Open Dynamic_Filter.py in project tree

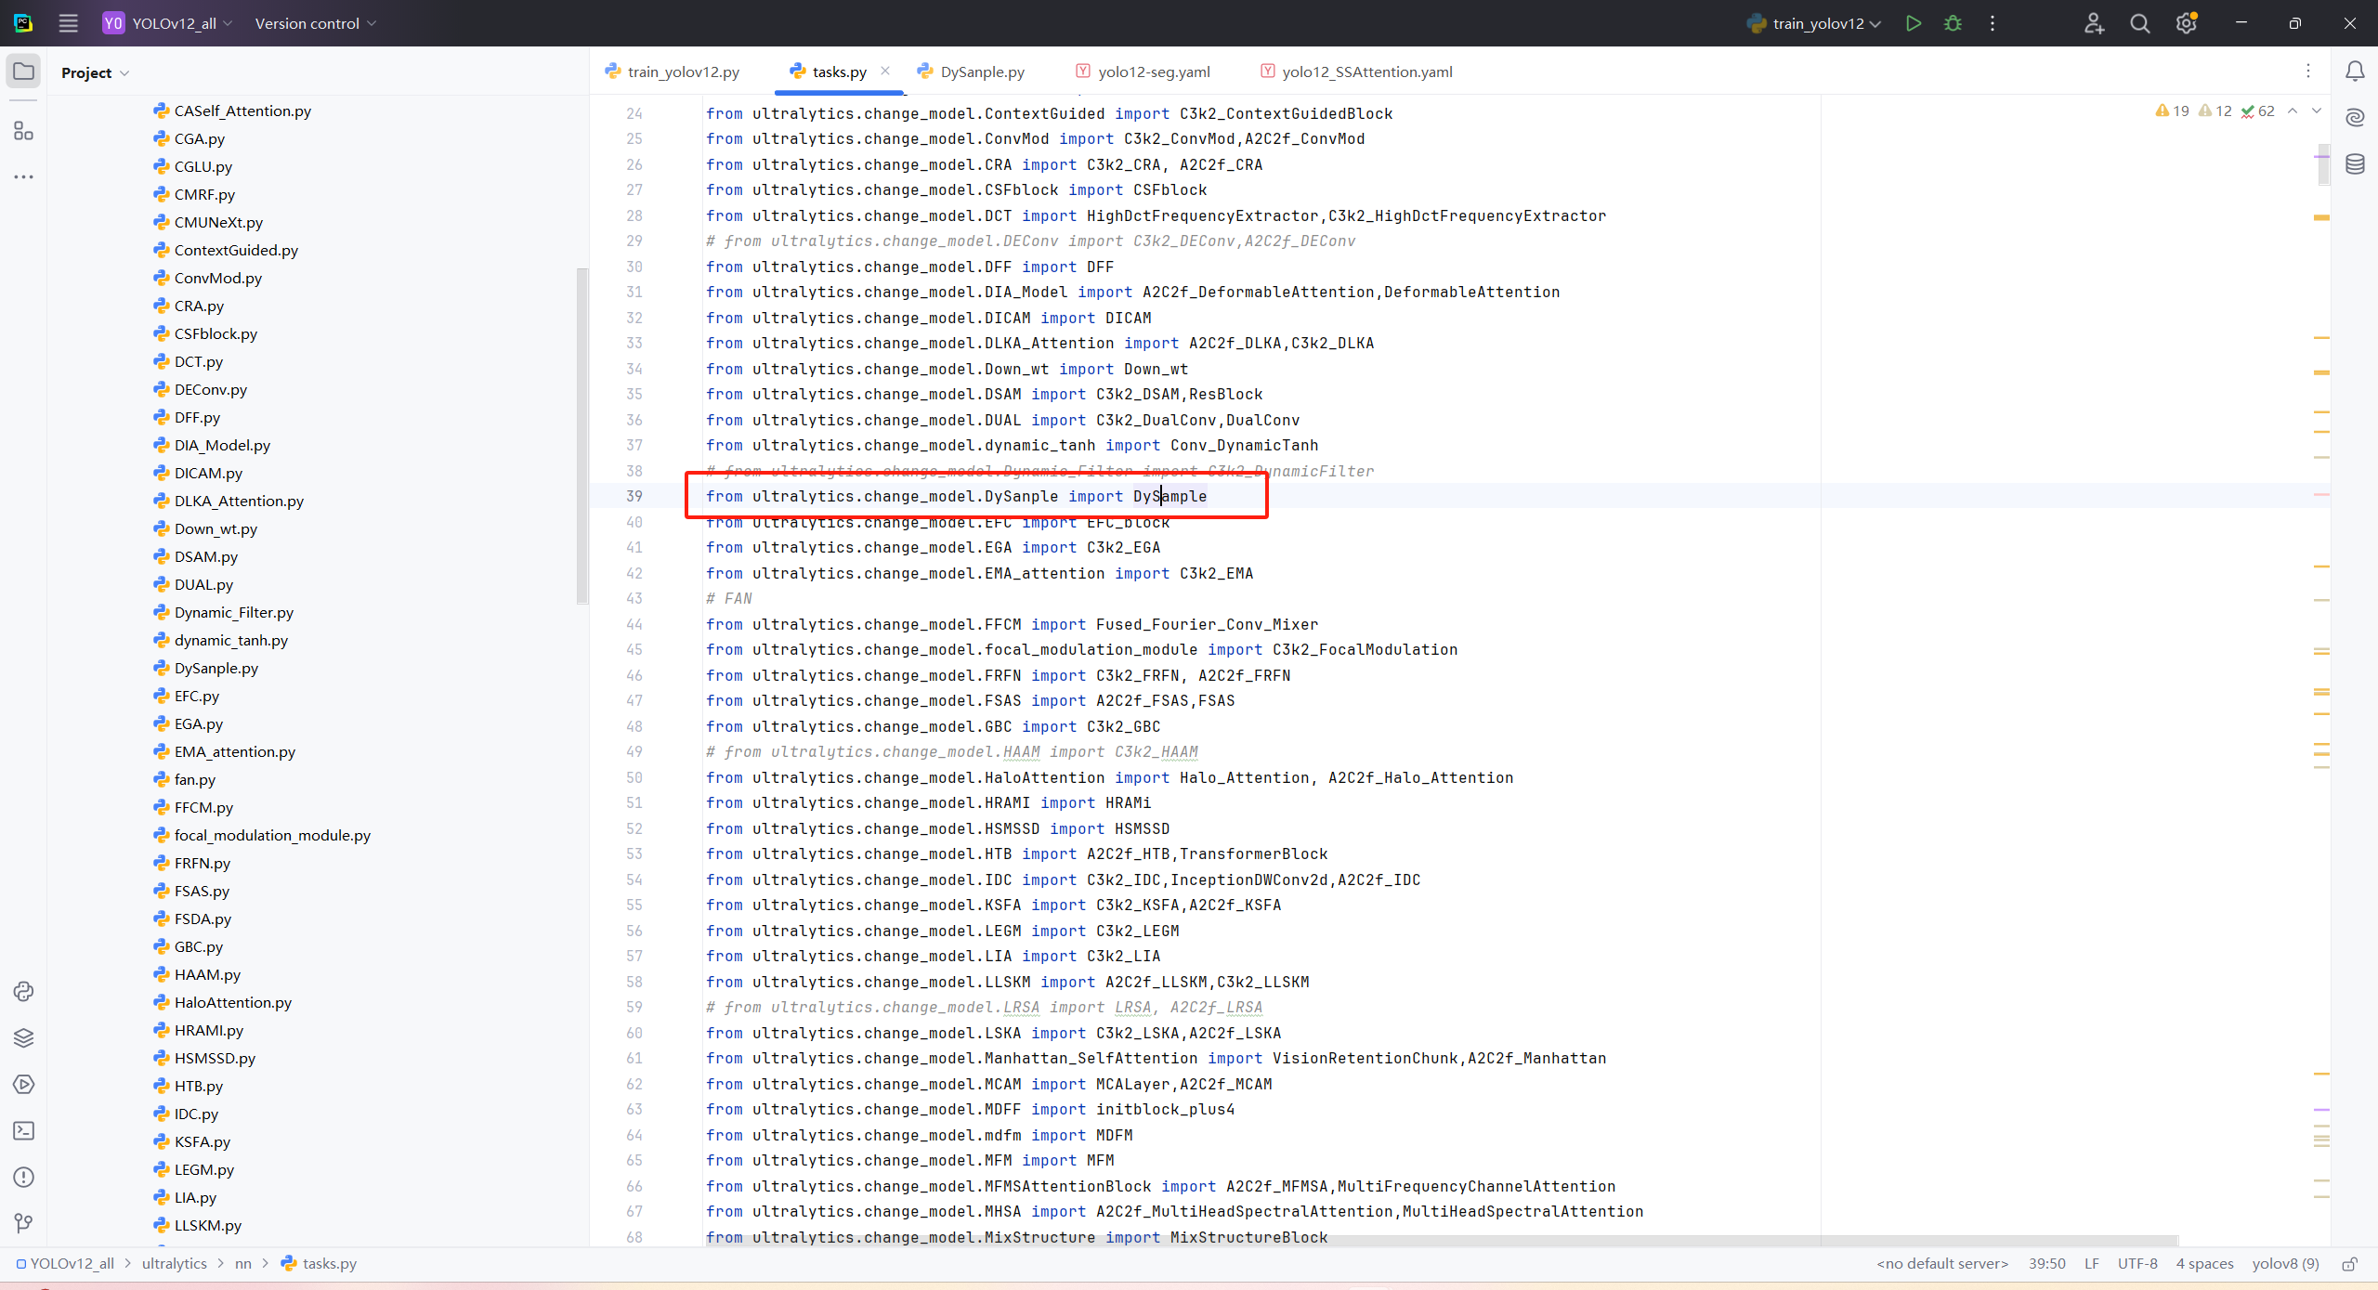tap(233, 612)
